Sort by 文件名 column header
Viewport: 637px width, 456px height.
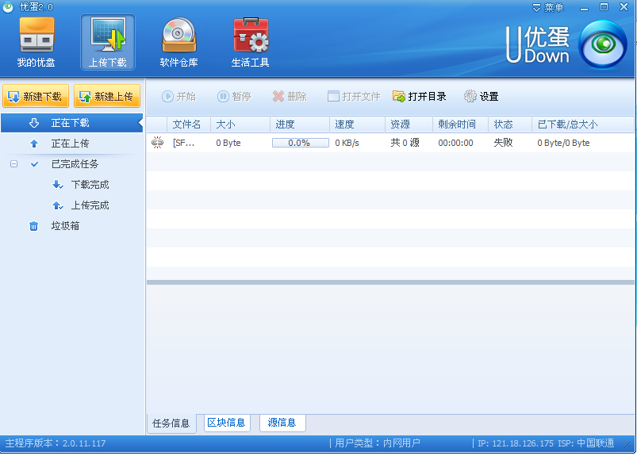tap(189, 125)
